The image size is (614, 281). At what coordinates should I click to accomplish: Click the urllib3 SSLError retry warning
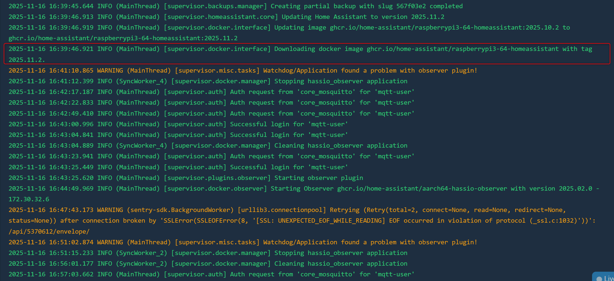pyautogui.click(x=287, y=210)
